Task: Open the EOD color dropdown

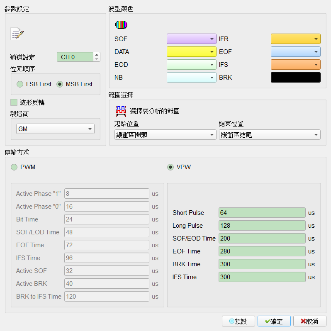Action: (192, 65)
